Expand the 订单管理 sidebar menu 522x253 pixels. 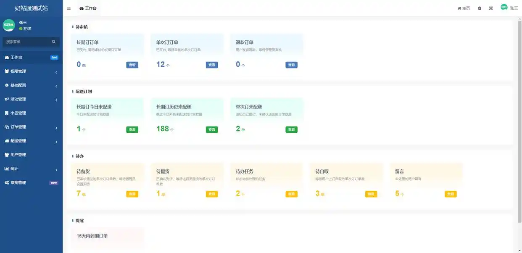point(31,127)
